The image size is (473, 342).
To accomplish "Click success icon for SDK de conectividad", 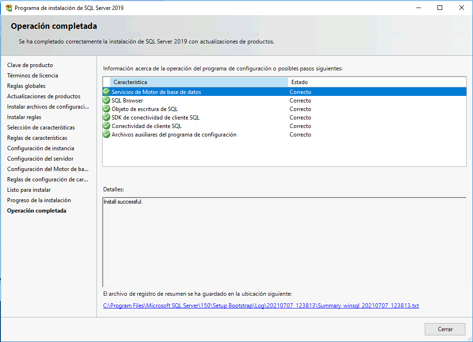I will pyautogui.click(x=106, y=117).
